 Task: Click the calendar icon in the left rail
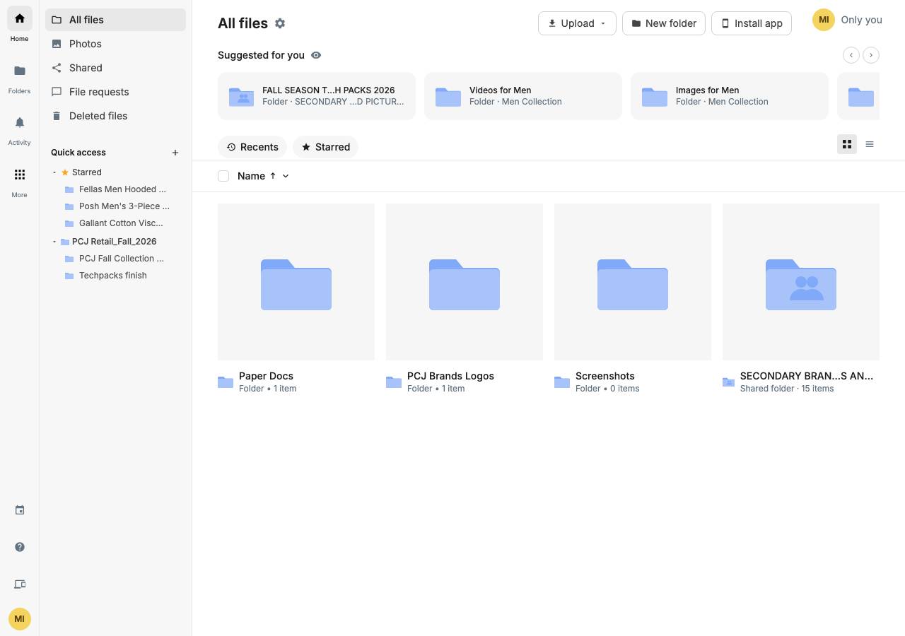point(20,510)
